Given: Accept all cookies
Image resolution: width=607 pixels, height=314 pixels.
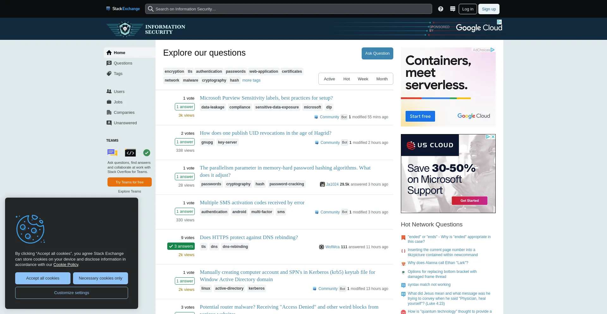Looking at the screenshot, I should click(x=43, y=278).
